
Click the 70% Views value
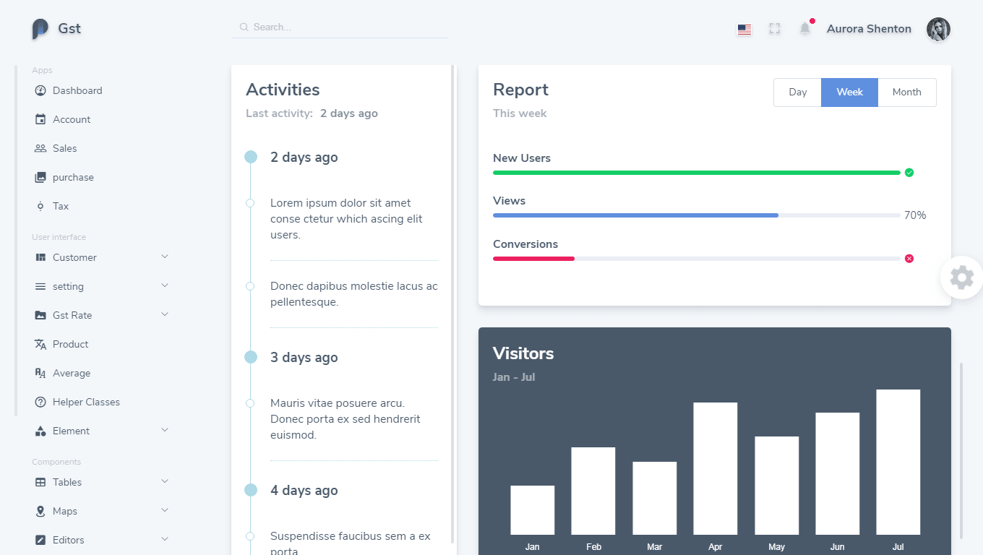point(915,215)
